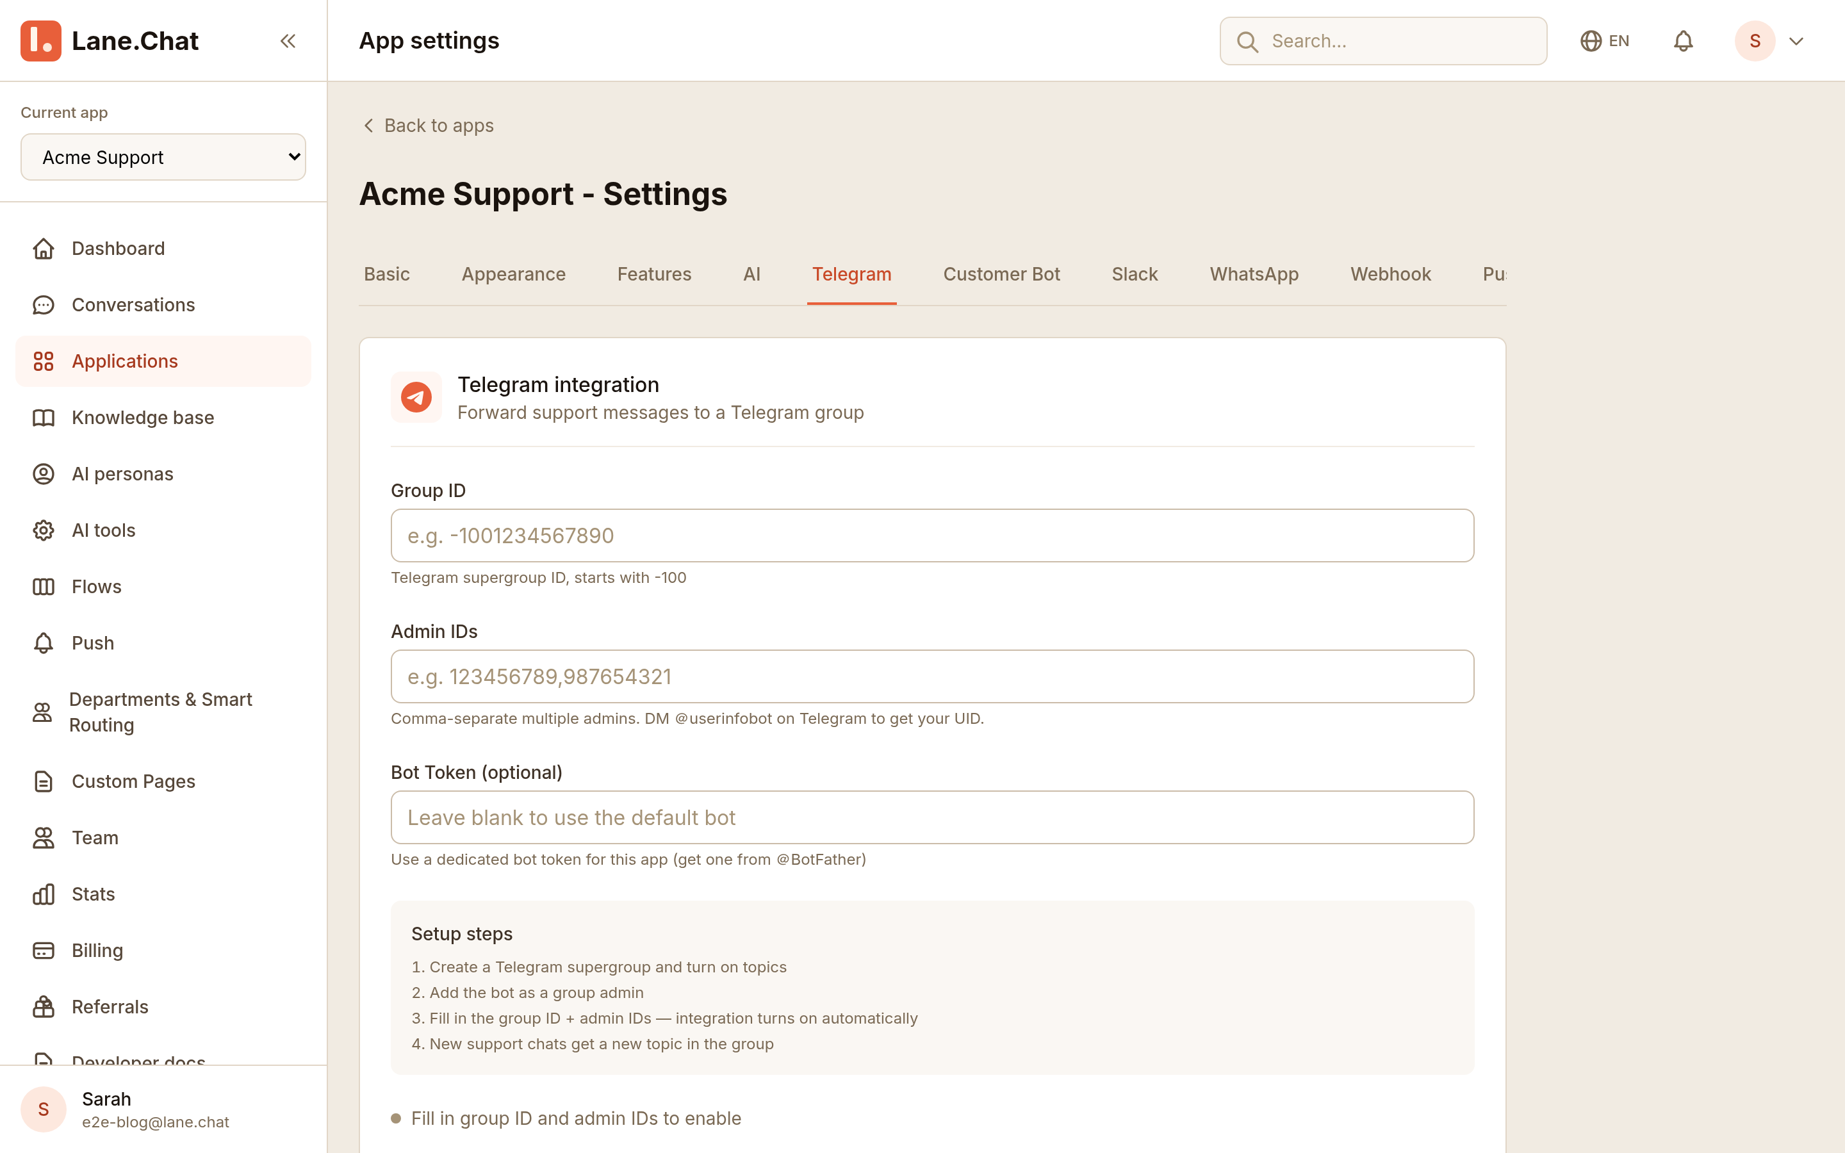Open the EN language selector
The image size is (1845, 1153).
tap(1605, 41)
